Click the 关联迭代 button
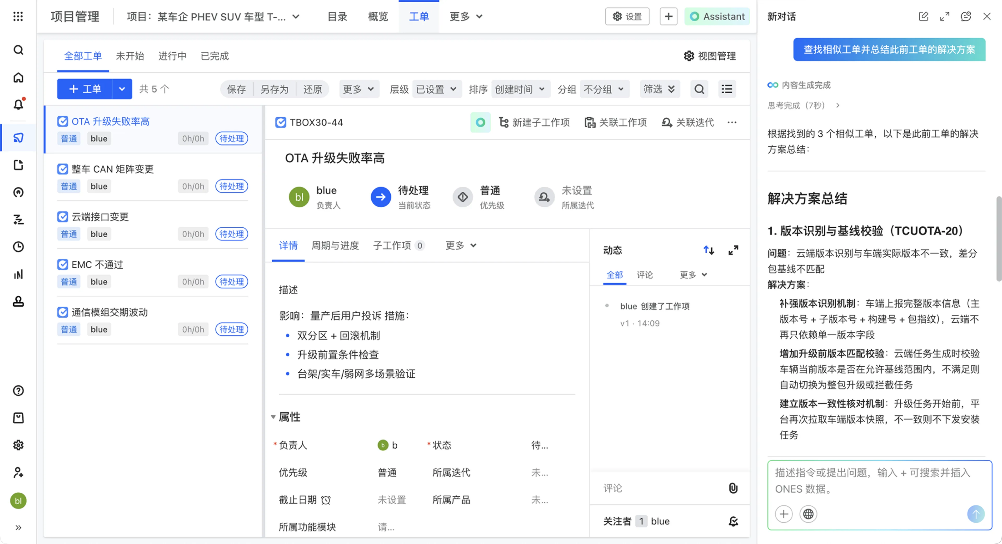Image resolution: width=1002 pixels, height=544 pixels. pyautogui.click(x=688, y=123)
